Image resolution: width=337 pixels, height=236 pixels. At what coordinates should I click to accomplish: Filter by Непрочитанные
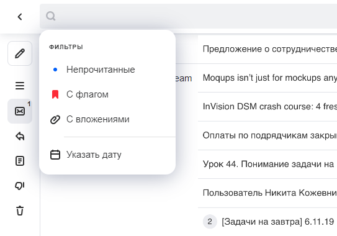pyautogui.click(x=107, y=70)
